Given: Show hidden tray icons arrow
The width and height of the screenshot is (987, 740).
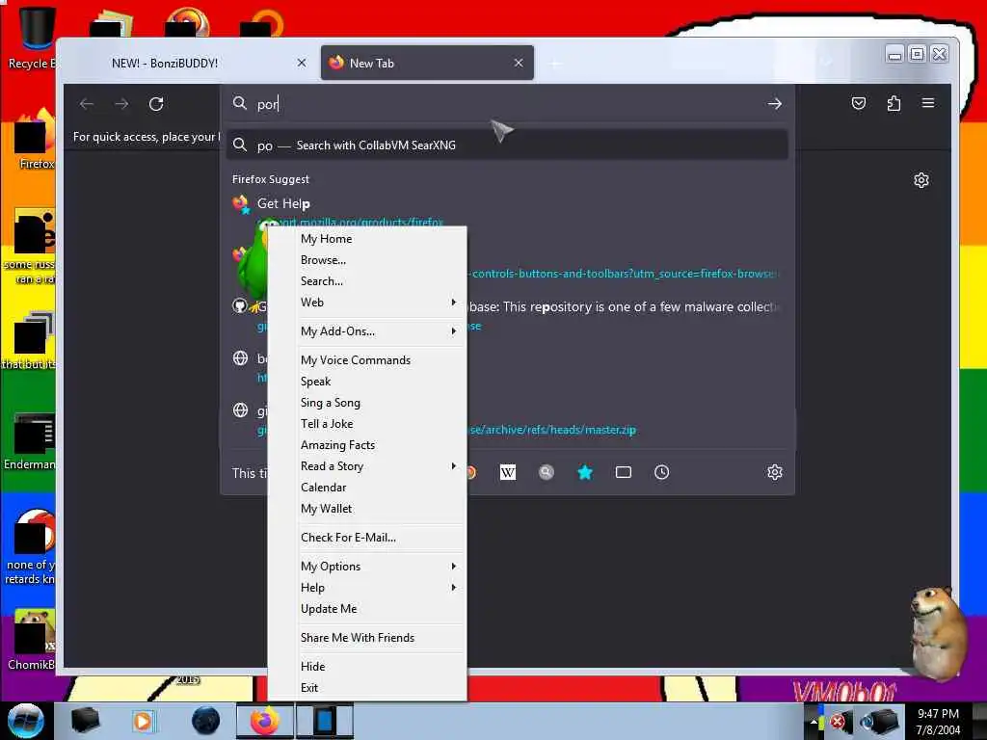Looking at the screenshot, I should tap(814, 722).
